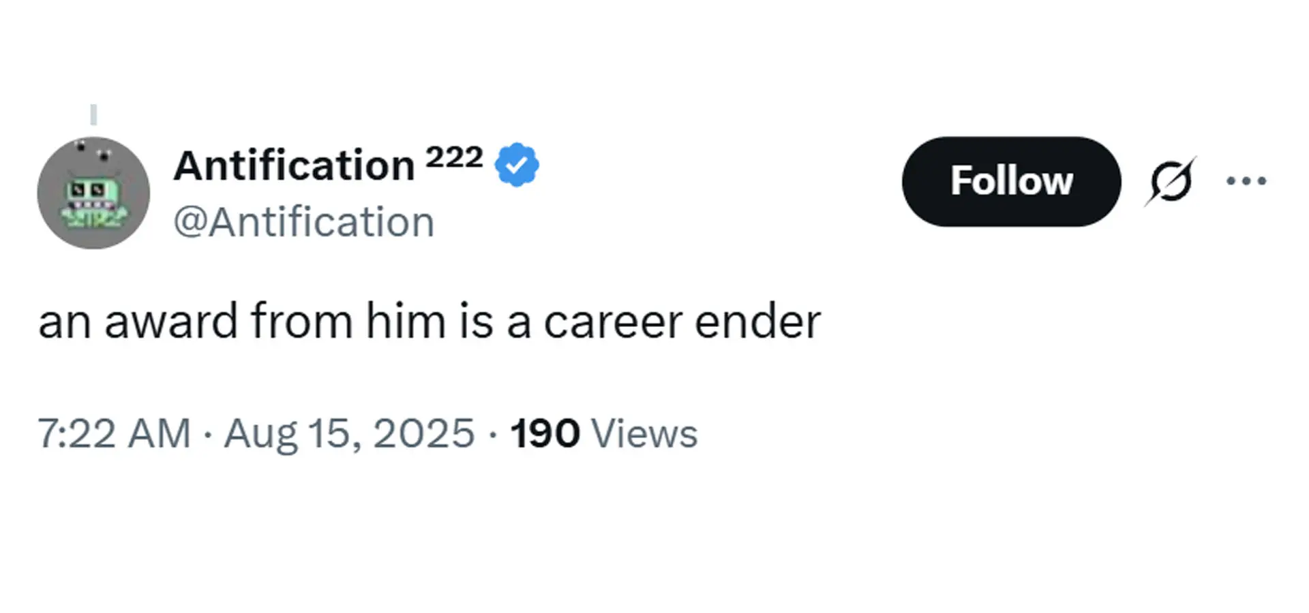
Task: Click the thread connector line above avatar
Action: pos(94,114)
